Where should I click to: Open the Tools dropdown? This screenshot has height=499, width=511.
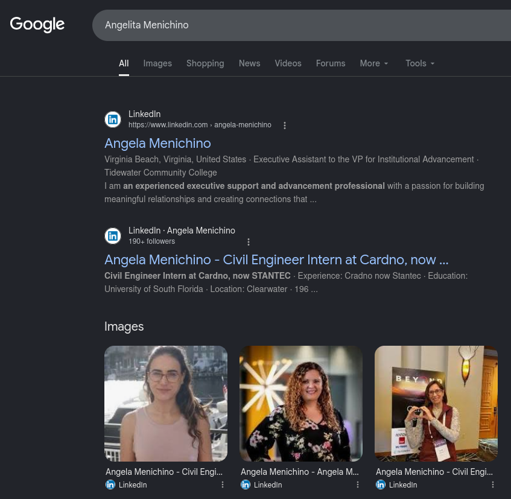[420, 63]
